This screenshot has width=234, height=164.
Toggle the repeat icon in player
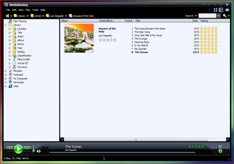pos(220,151)
